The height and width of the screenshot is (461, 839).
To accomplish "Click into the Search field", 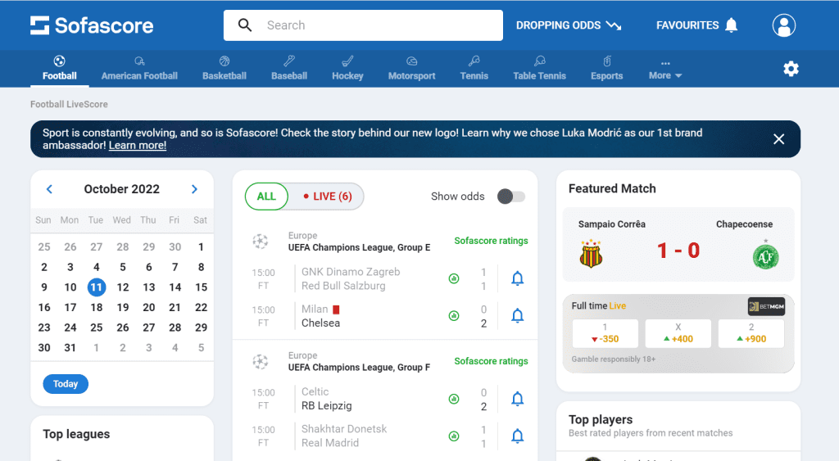I will coord(363,25).
